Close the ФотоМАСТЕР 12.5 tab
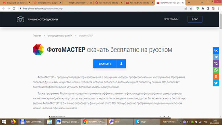The height and width of the screenshot is (125, 222). (183, 3)
